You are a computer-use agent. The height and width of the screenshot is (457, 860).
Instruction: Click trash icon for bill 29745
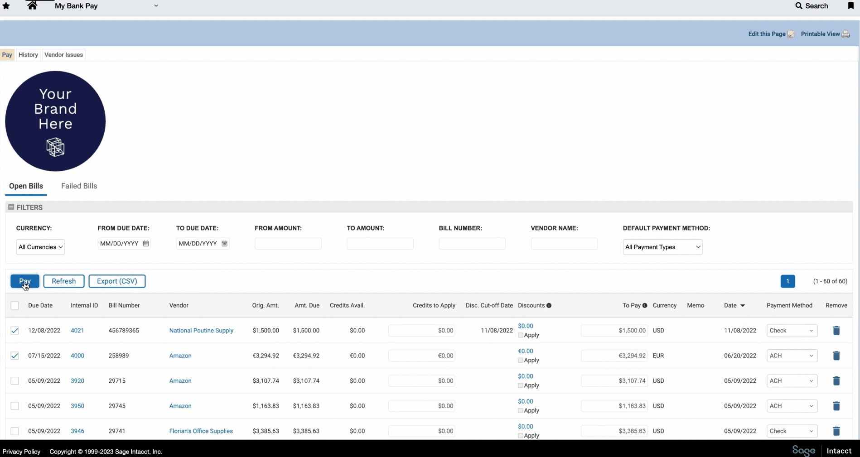point(836,406)
